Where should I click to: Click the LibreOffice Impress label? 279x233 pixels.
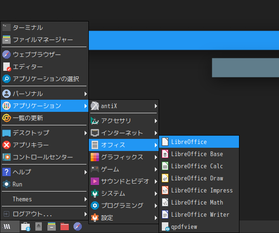click(202, 191)
